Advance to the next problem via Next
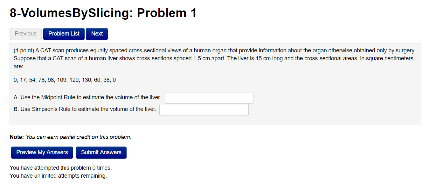This screenshot has height=184, width=443. click(x=97, y=34)
